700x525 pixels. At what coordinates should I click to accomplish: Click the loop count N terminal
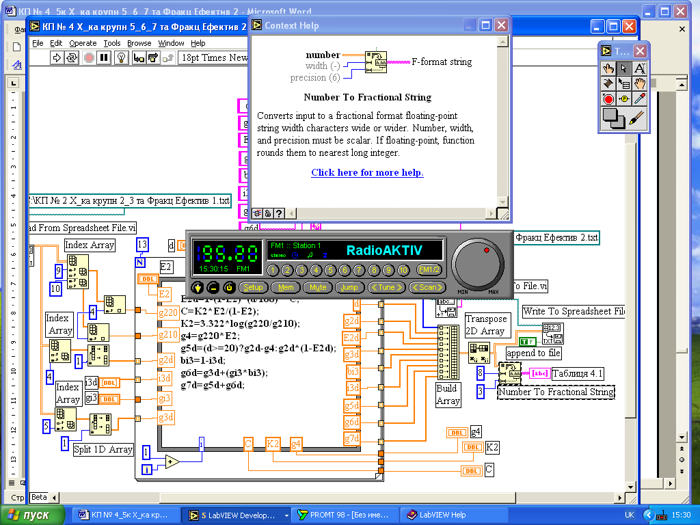[x=140, y=262]
